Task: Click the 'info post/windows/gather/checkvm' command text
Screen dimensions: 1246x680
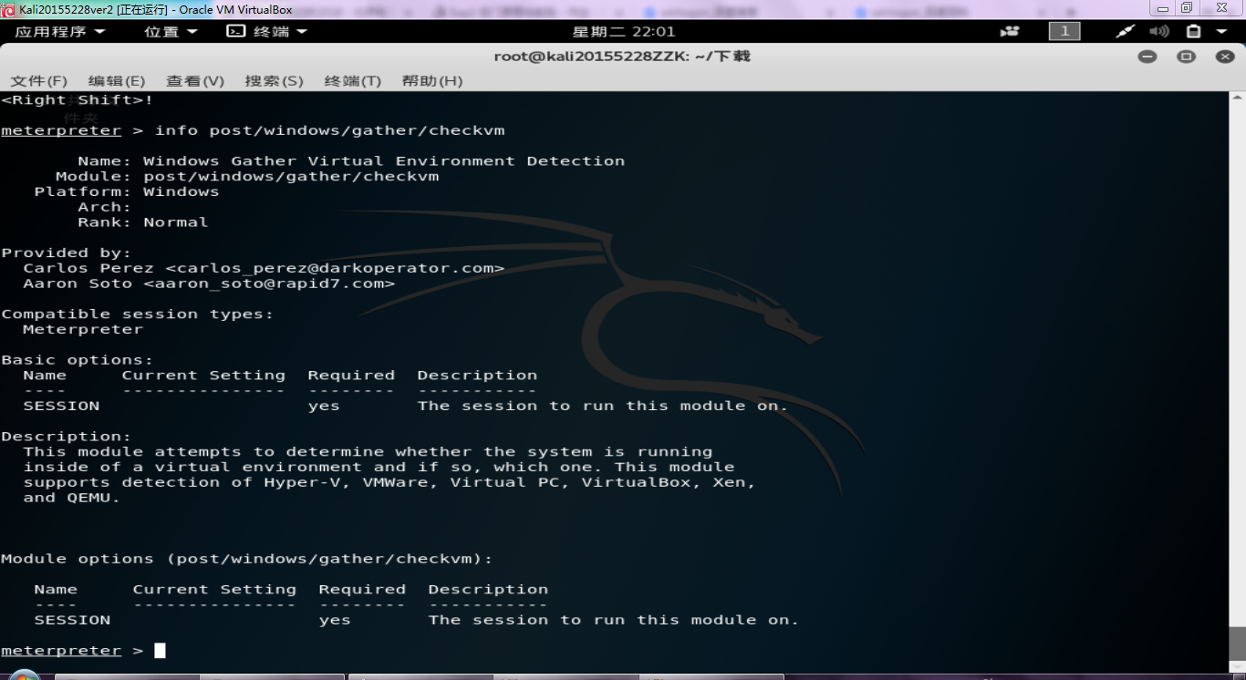Action: 329,130
